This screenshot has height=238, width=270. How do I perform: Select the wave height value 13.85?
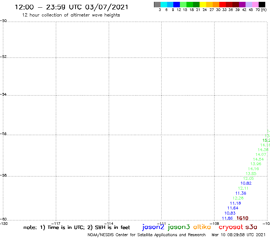tap(251, 174)
